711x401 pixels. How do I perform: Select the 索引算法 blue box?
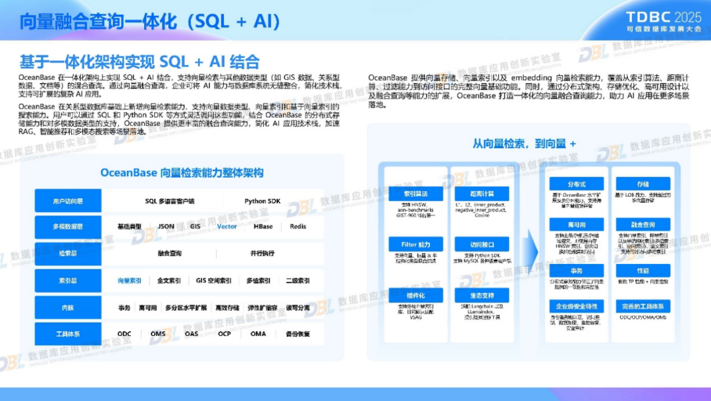coord(416,194)
